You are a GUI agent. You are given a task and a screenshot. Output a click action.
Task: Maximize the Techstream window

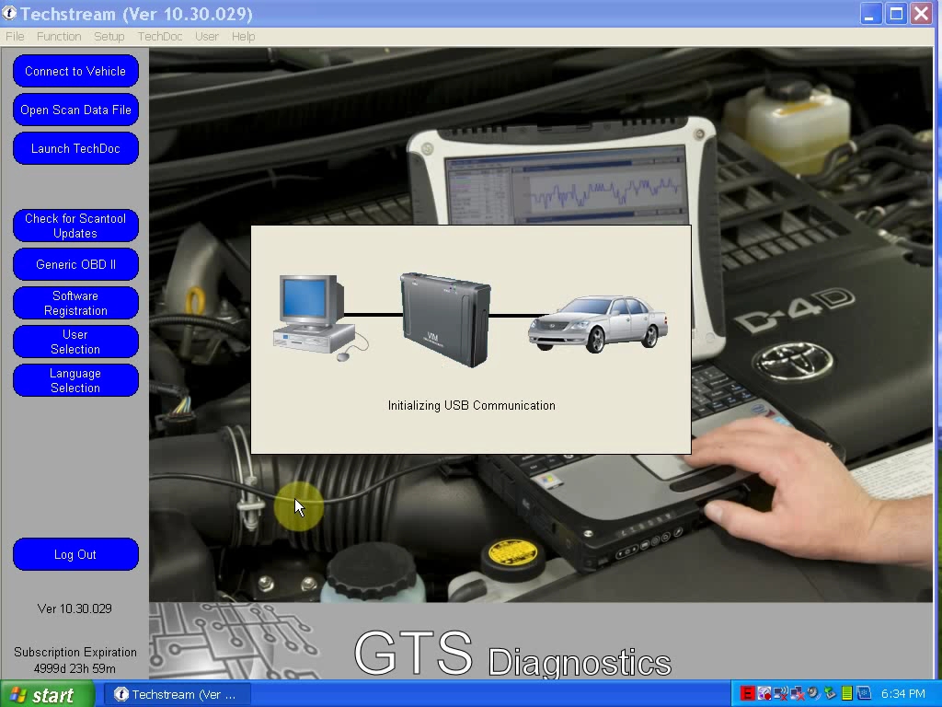point(896,13)
